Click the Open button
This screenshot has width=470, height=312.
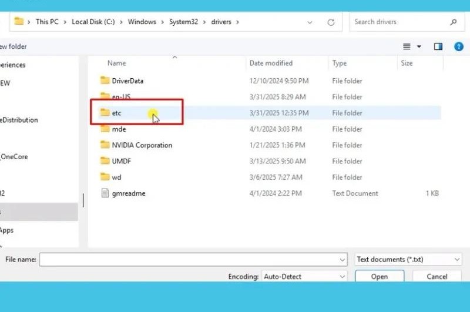tap(380, 276)
